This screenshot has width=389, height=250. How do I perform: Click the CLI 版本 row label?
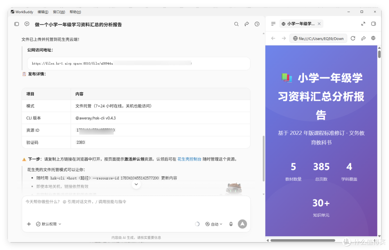pyautogui.click(x=33, y=118)
